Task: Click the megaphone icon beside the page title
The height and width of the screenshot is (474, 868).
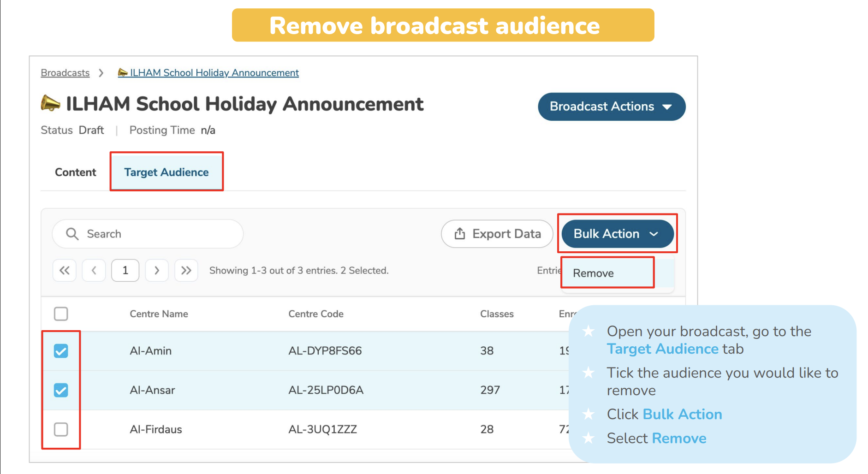Action: click(50, 103)
